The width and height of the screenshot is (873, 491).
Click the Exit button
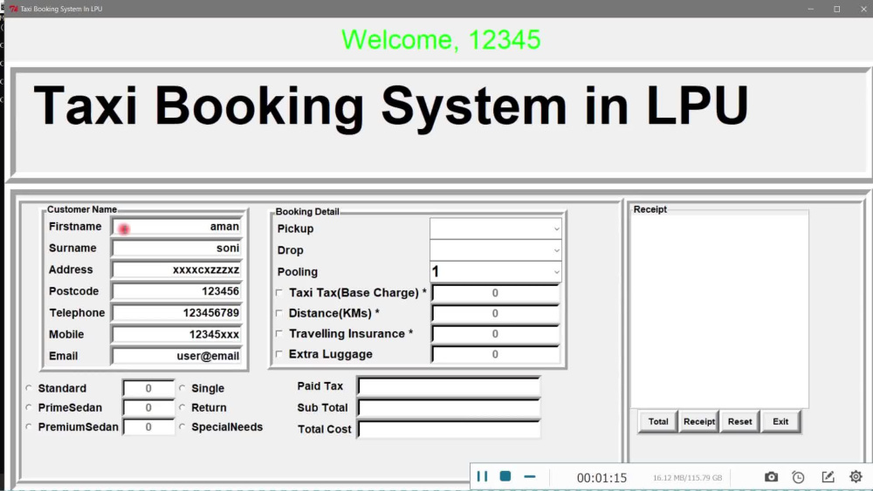pos(780,421)
